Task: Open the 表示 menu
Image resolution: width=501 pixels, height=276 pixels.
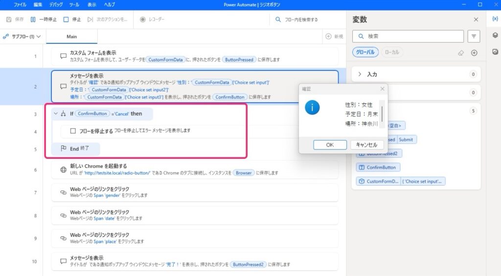Action: pyautogui.click(x=91, y=4)
